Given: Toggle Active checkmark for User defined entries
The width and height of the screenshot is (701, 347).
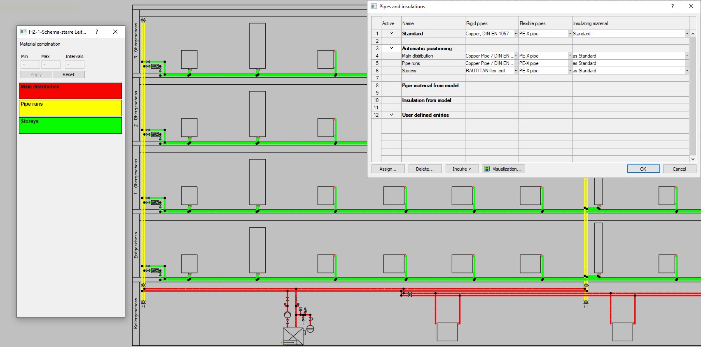Looking at the screenshot, I should click(x=391, y=115).
